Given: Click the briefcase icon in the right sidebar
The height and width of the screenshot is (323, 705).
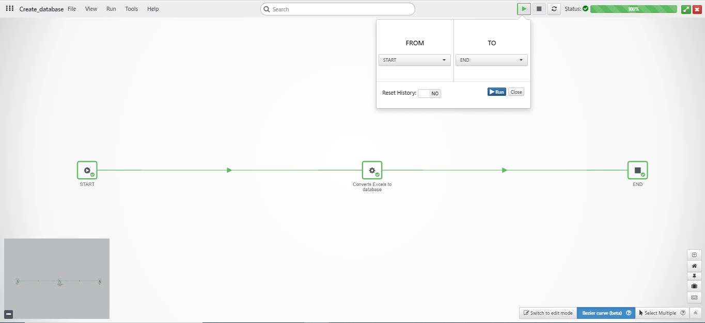Looking at the screenshot, I should [694, 286].
